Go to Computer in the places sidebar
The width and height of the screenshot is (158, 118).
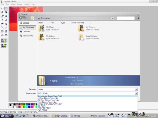(x=25, y=32)
